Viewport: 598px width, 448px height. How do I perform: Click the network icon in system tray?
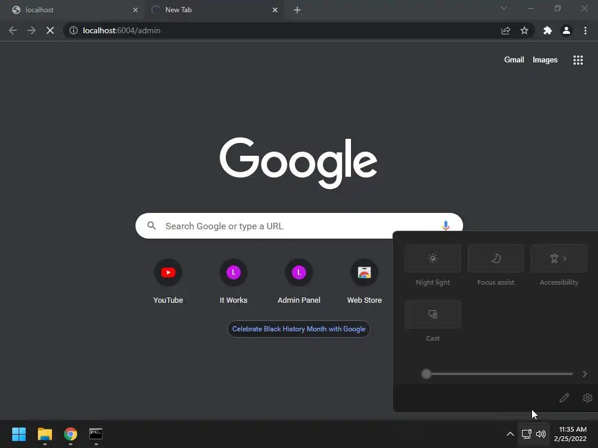pyautogui.click(x=527, y=434)
